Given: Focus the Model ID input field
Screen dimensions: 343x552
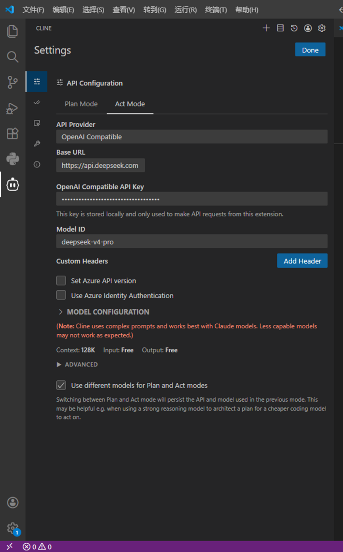Looking at the screenshot, I should (192, 241).
